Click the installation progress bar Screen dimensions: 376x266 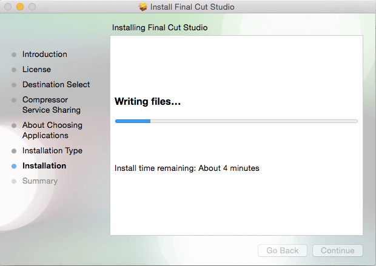tap(236, 121)
